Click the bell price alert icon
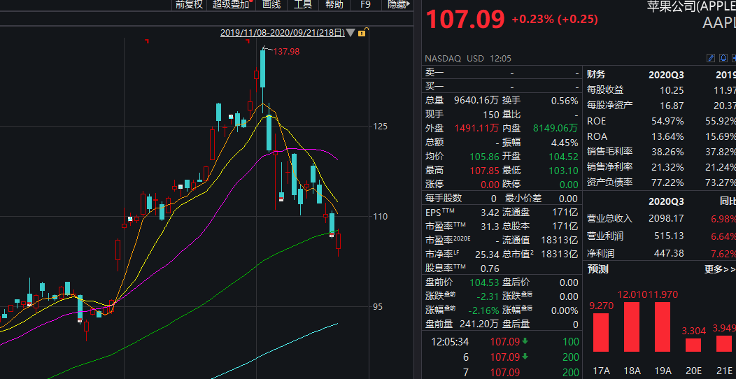736x379 pixels. point(723,58)
